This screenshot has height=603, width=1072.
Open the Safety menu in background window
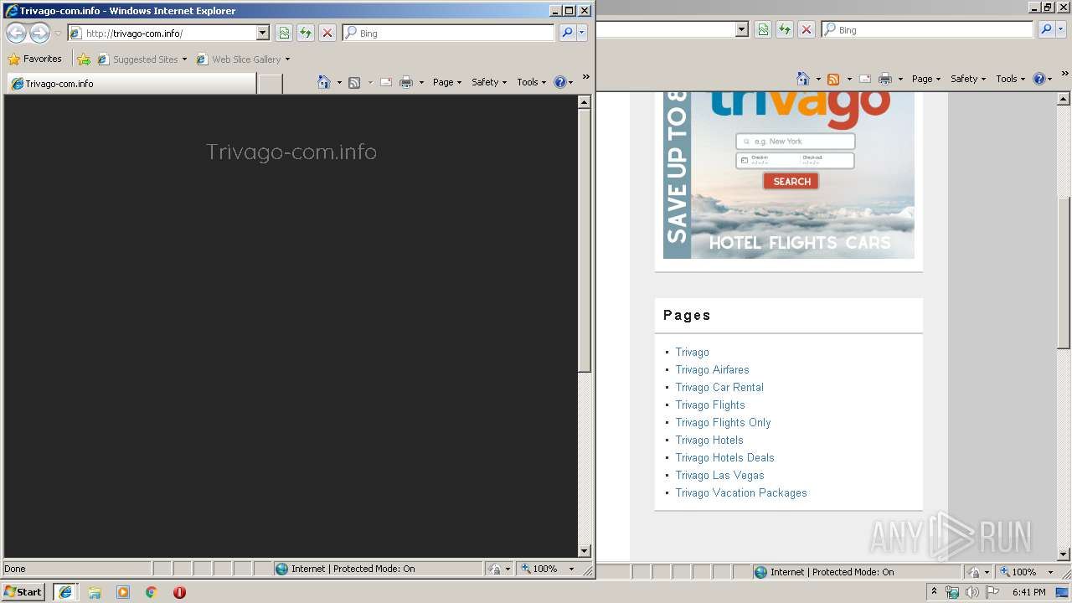click(968, 79)
